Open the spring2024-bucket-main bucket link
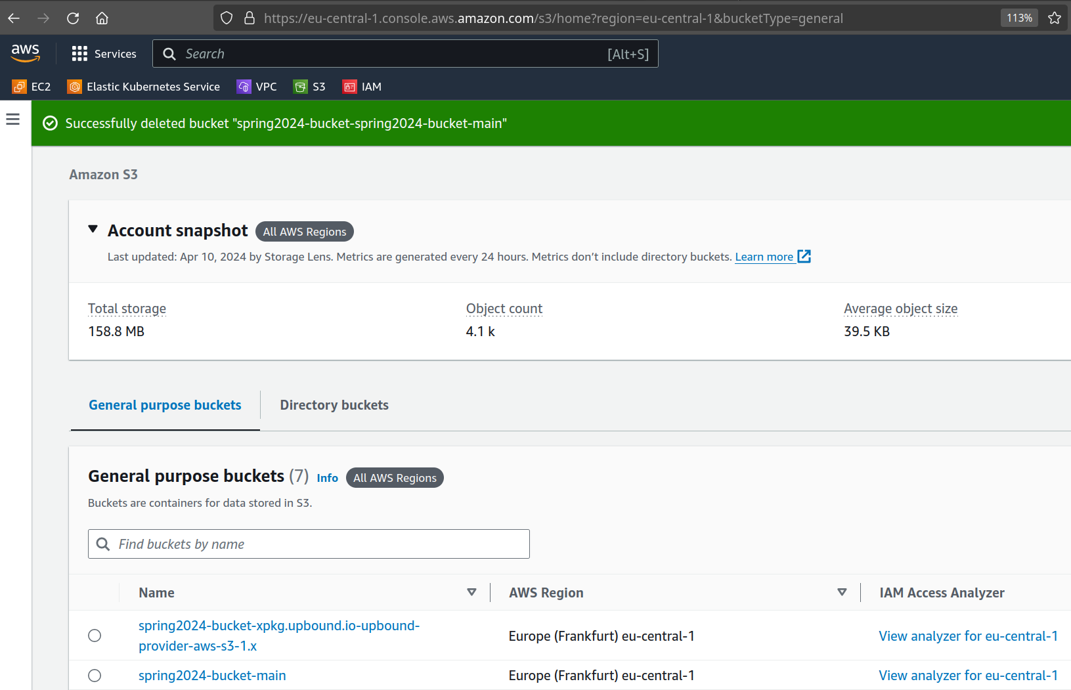Image resolution: width=1071 pixels, height=690 pixels. [212, 676]
